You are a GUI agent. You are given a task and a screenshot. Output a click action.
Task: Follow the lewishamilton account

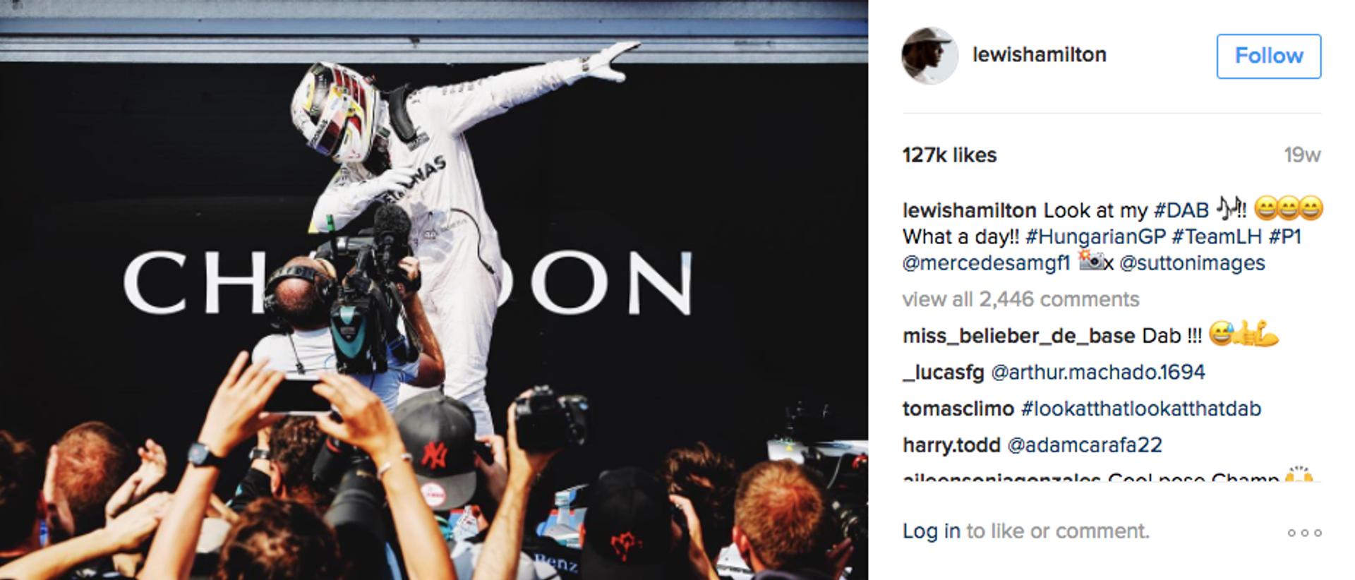1269,56
